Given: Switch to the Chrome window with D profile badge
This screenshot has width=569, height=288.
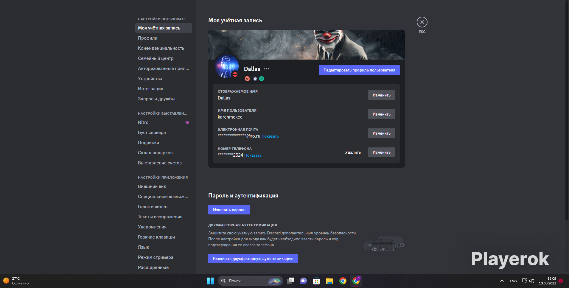Looking at the screenshot, I should coord(356,281).
